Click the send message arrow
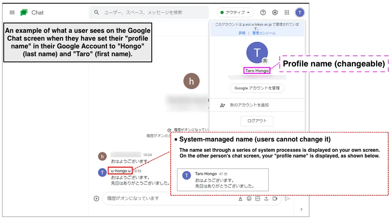Screen dimensions: 392x219 (x=287, y=198)
